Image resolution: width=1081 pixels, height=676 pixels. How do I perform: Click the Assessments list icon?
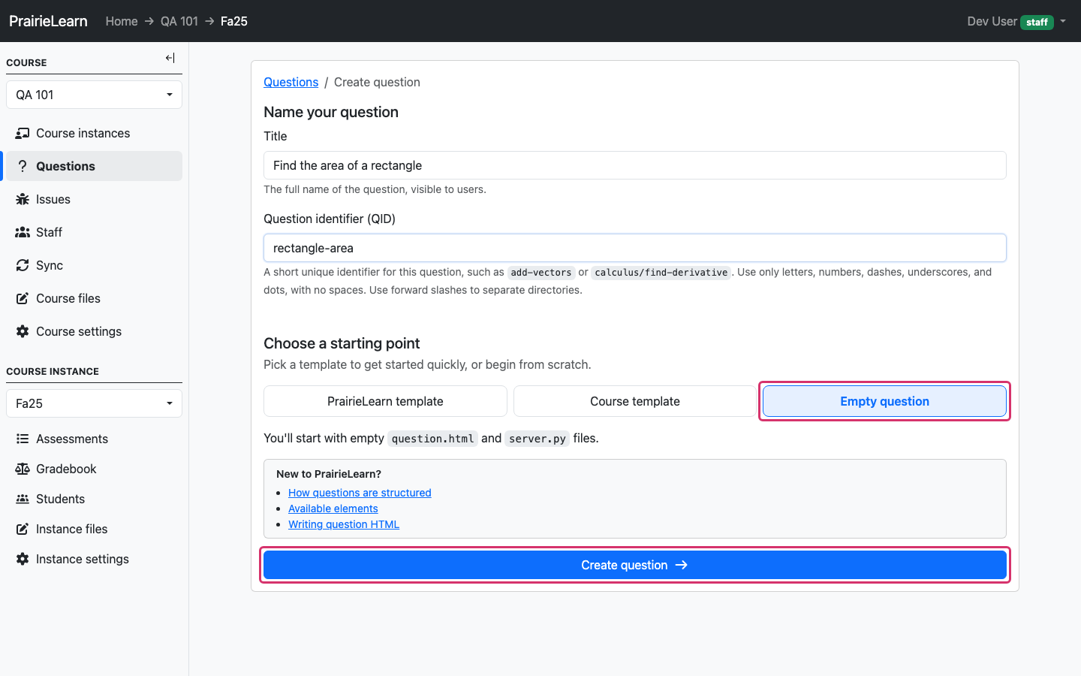tap(23, 439)
